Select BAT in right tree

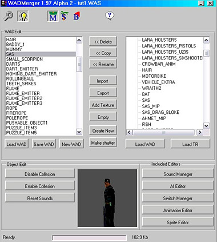[x=146, y=94]
